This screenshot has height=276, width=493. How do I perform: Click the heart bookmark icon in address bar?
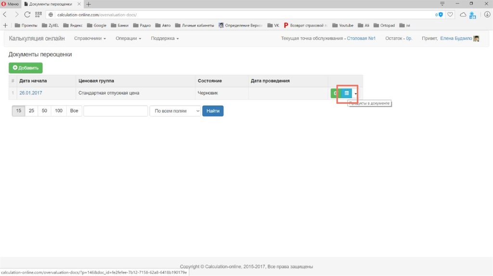[450, 14]
